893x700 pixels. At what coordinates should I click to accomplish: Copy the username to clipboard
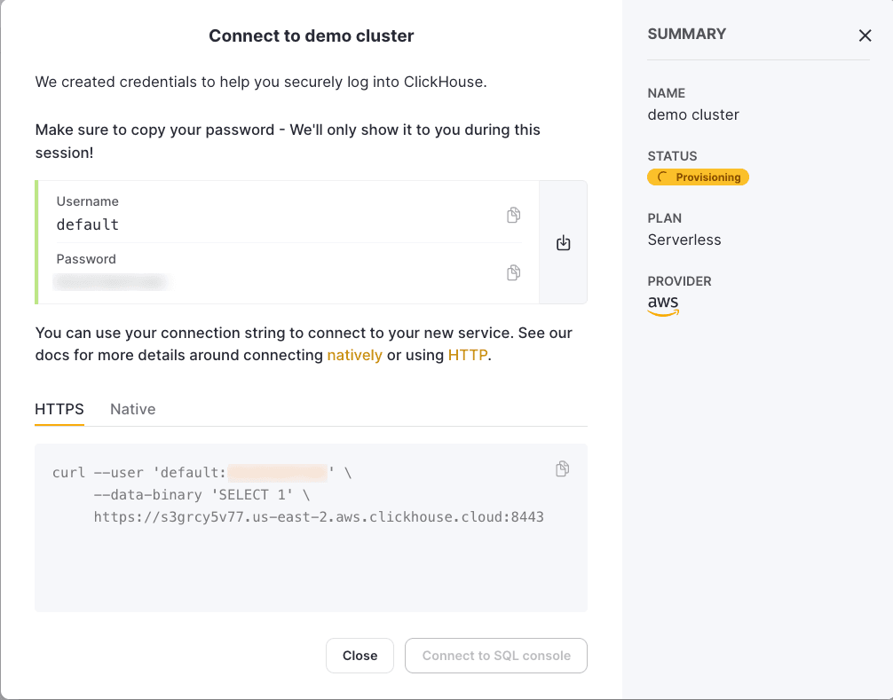[513, 216]
